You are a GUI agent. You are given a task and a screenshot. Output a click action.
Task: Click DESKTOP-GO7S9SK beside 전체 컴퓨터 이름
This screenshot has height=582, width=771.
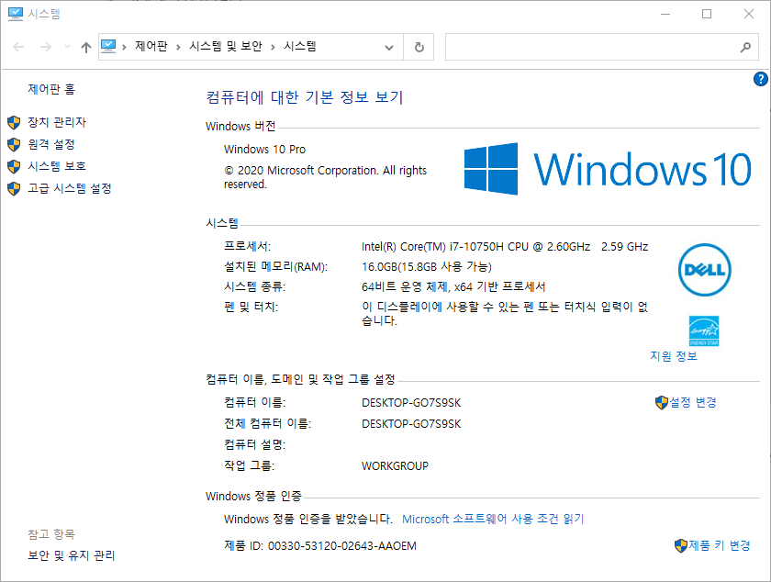(411, 424)
